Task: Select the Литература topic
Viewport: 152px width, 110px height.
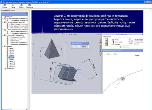Action: [x=10, y=69]
